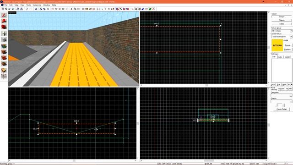Viewport: 293px width, 165px height.
Task: Click the Carve toolbar icon
Action: [x=36, y=9]
